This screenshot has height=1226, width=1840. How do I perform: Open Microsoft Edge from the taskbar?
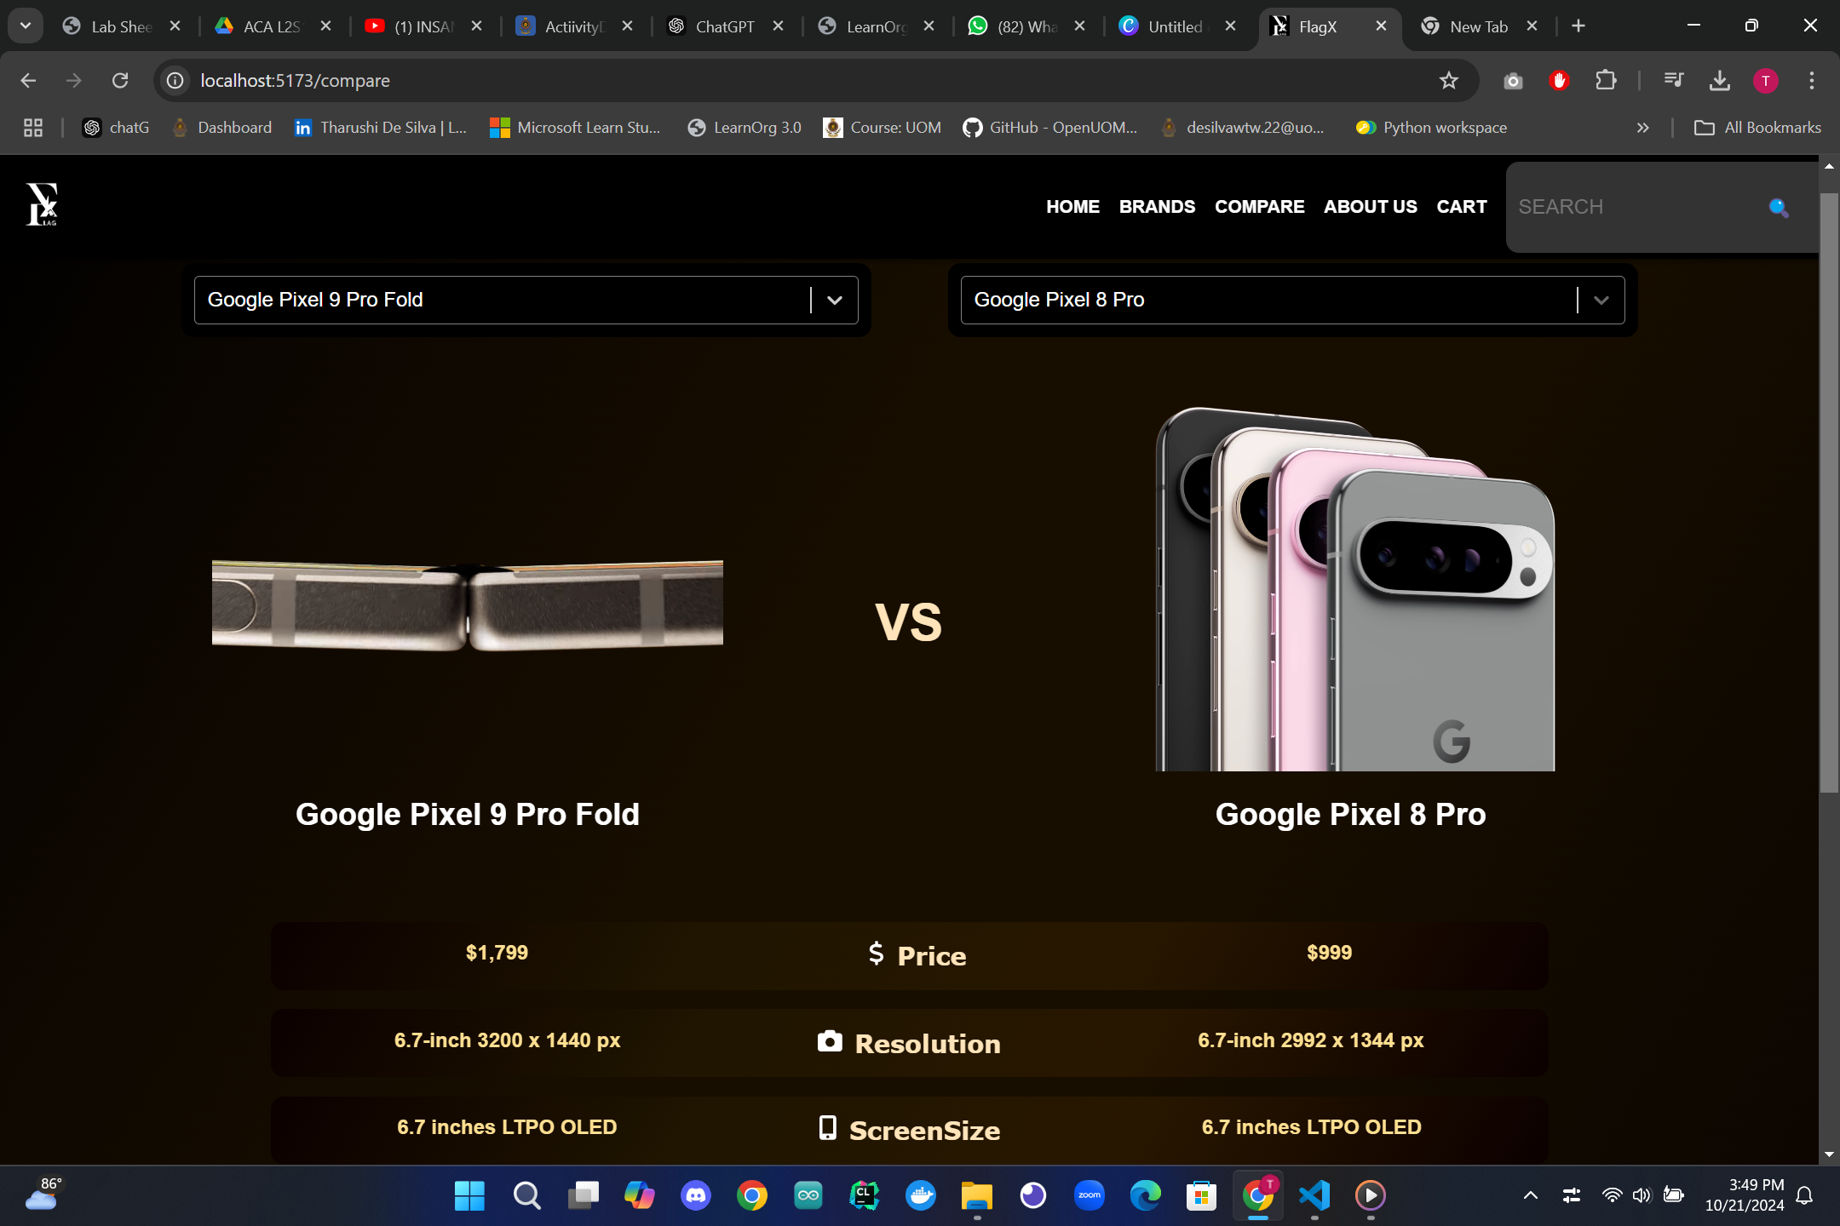1145,1195
